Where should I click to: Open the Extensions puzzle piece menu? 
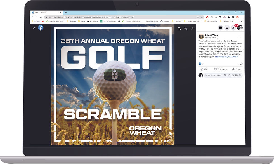coord(229,17)
